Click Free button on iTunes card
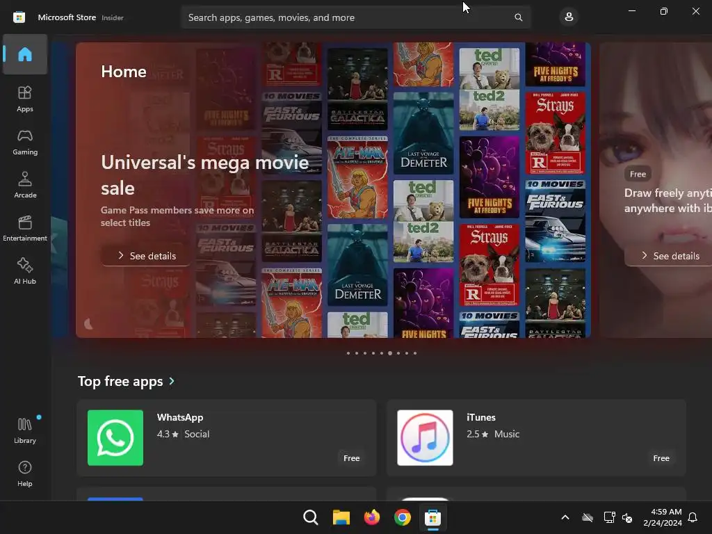 661,458
